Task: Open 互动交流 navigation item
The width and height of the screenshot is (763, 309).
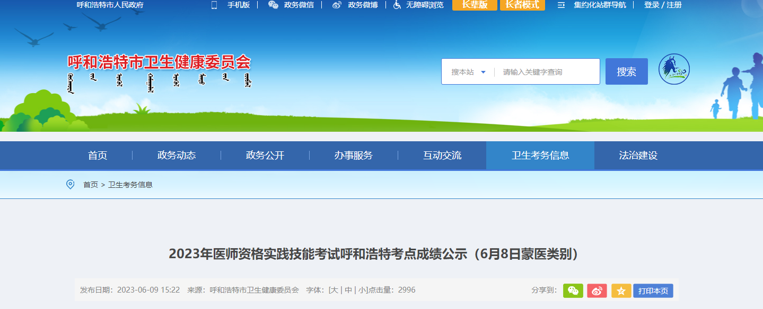Action: [x=442, y=156]
